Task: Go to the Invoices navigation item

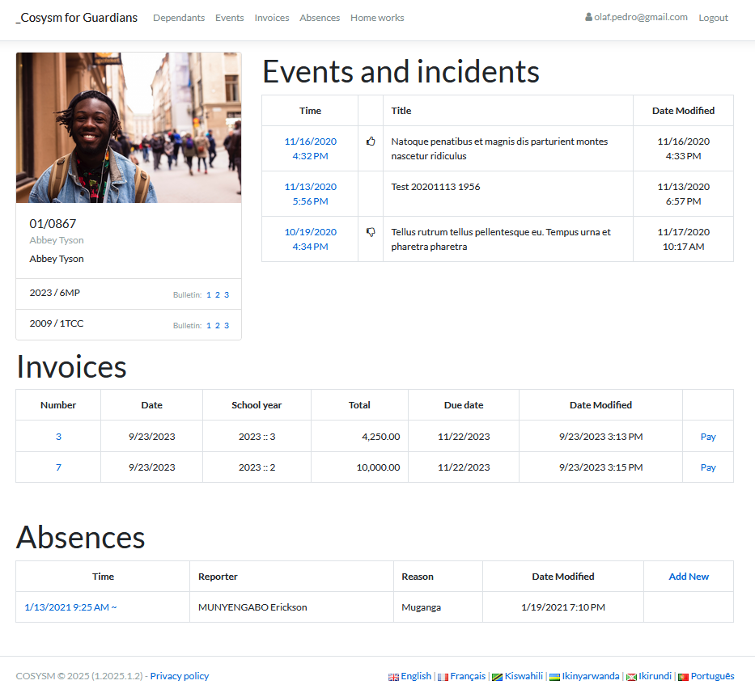Action: (271, 18)
